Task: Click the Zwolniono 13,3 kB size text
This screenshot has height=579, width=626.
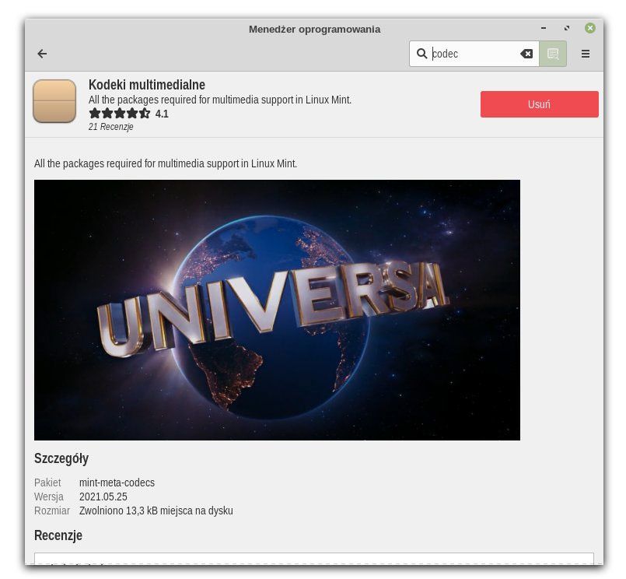Action: click(156, 511)
